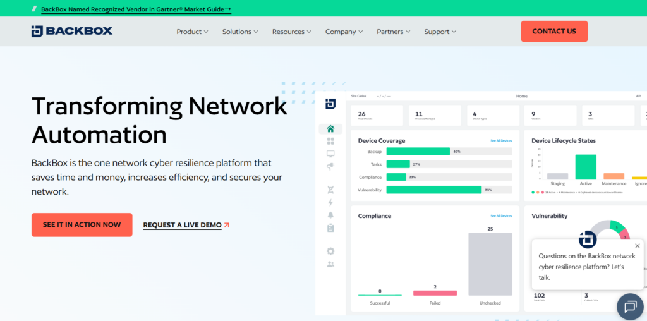Click the Contact Us button
This screenshot has height=321, width=647.
(x=554, y=32)
